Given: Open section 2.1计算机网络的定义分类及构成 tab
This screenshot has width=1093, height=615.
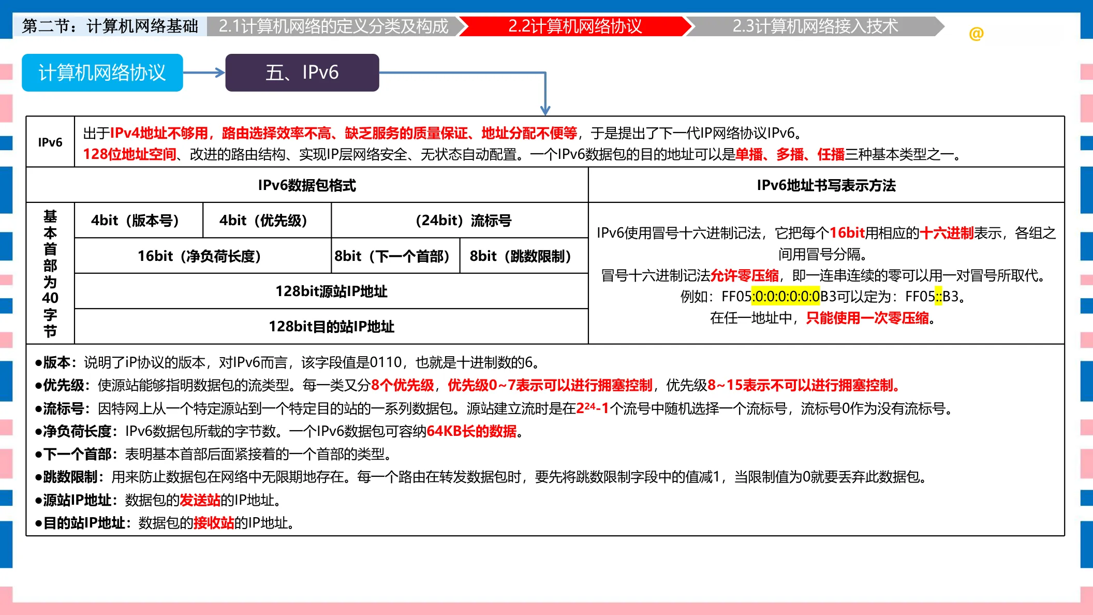Looking at the screenshot, I should [x=333, y=26].
